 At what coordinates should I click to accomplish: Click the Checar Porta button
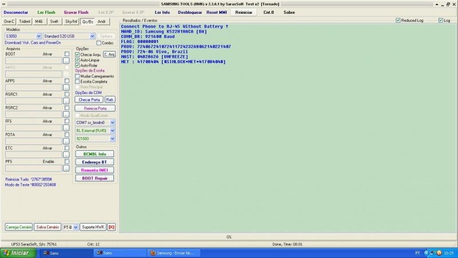89,100
